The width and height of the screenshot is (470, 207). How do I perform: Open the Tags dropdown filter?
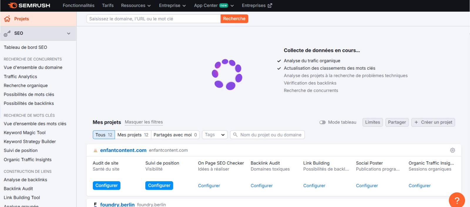215,135
